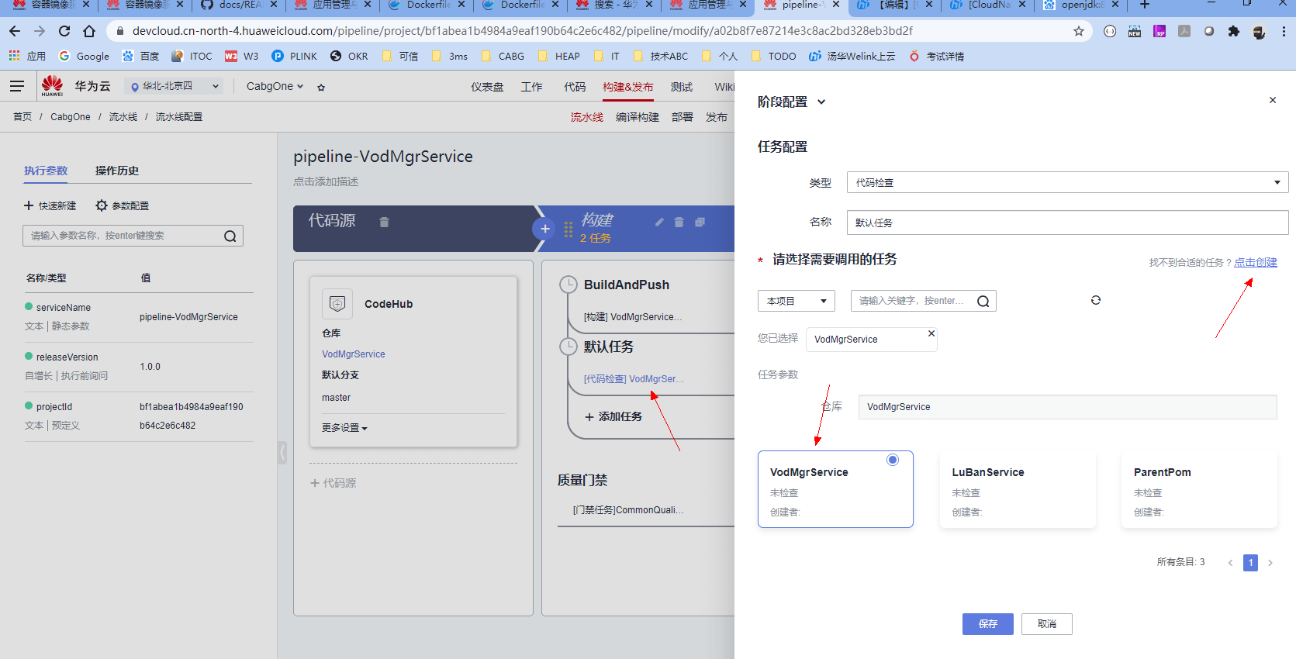Screen dimensions: 1296x659
Task: Go to previous page of tasks
Action: pos(1230,563)
